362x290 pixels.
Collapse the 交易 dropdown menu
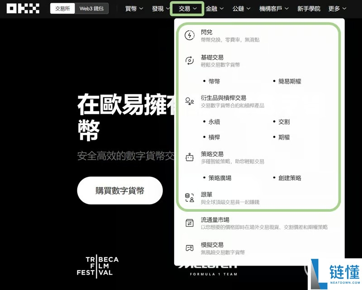(x=187, y=9)
